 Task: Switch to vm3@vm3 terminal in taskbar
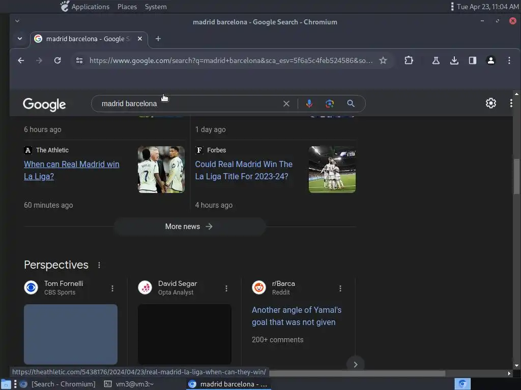(x=129, y=384)
